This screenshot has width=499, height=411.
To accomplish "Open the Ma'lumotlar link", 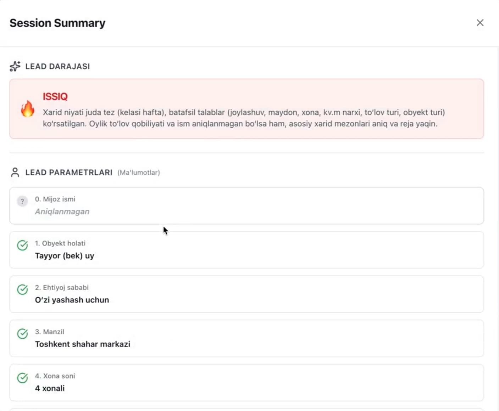I will [138, 173].
